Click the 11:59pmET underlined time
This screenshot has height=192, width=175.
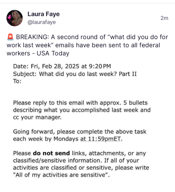[x=100, y=139]
